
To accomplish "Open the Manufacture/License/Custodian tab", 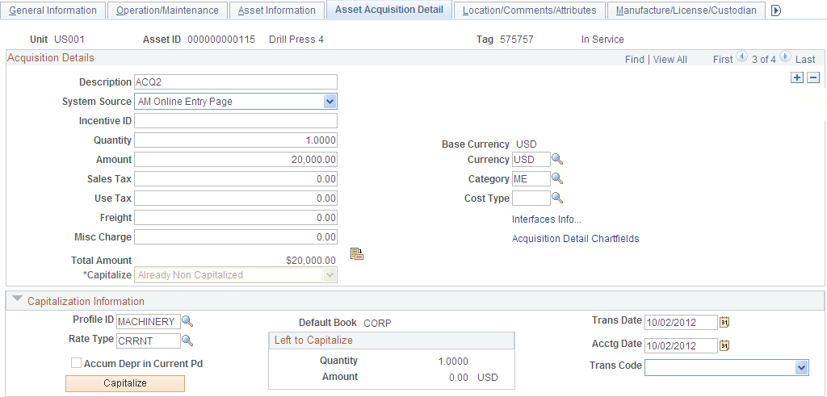I will [686, 10].
